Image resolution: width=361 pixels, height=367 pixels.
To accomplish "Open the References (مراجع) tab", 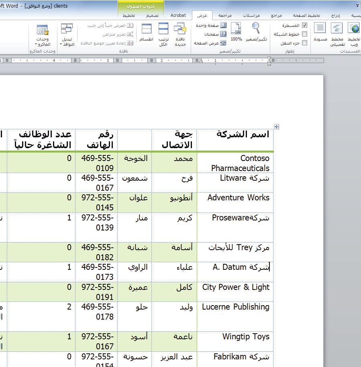I will click(276, 15).
